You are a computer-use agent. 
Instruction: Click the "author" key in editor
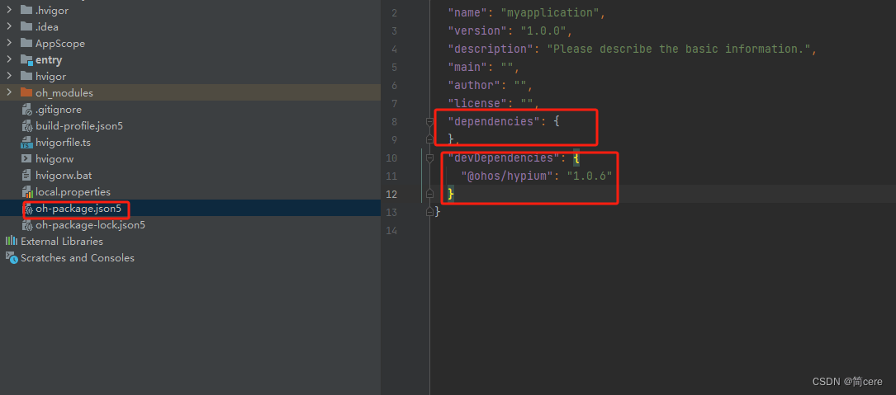(x=474, y=85)
